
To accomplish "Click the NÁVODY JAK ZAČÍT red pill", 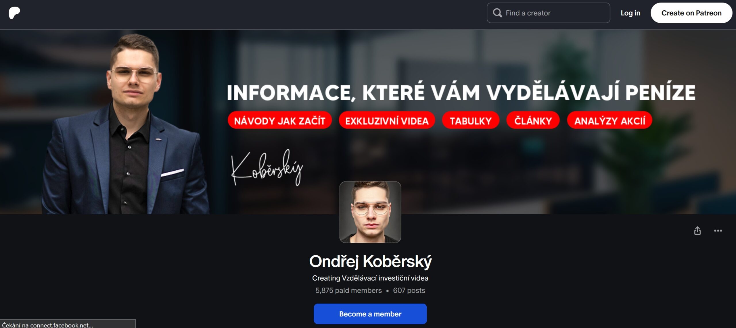I will pyautogui.click(x=279, y=120).
